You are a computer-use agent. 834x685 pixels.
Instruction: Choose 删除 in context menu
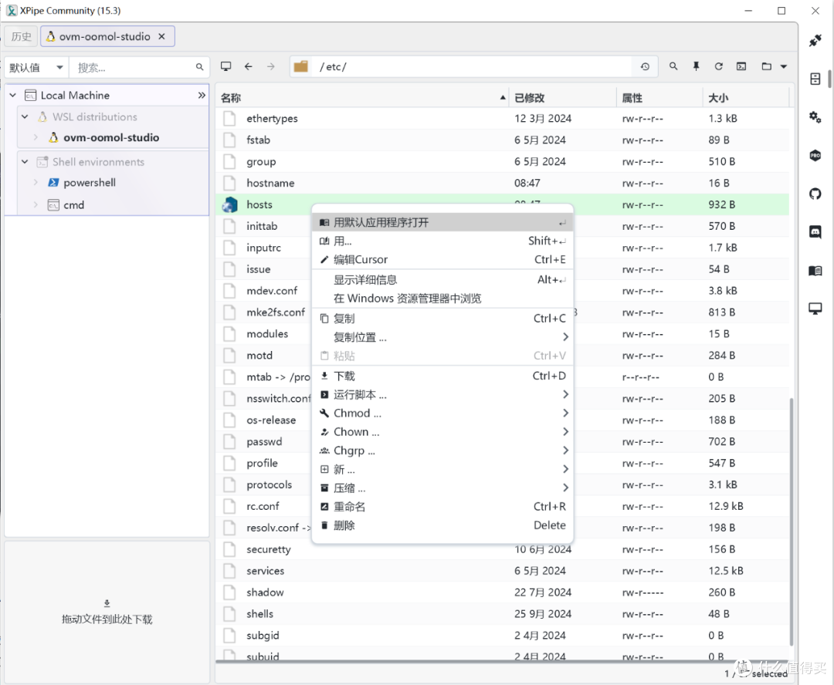click(x=442, y=525)
